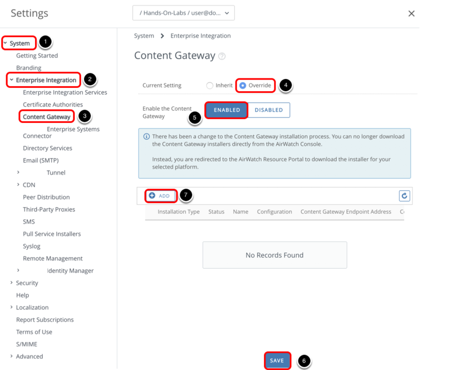This screenshot has height=370, width=476.
Task: Select the Inherit radio button
Action: (210, 86)
